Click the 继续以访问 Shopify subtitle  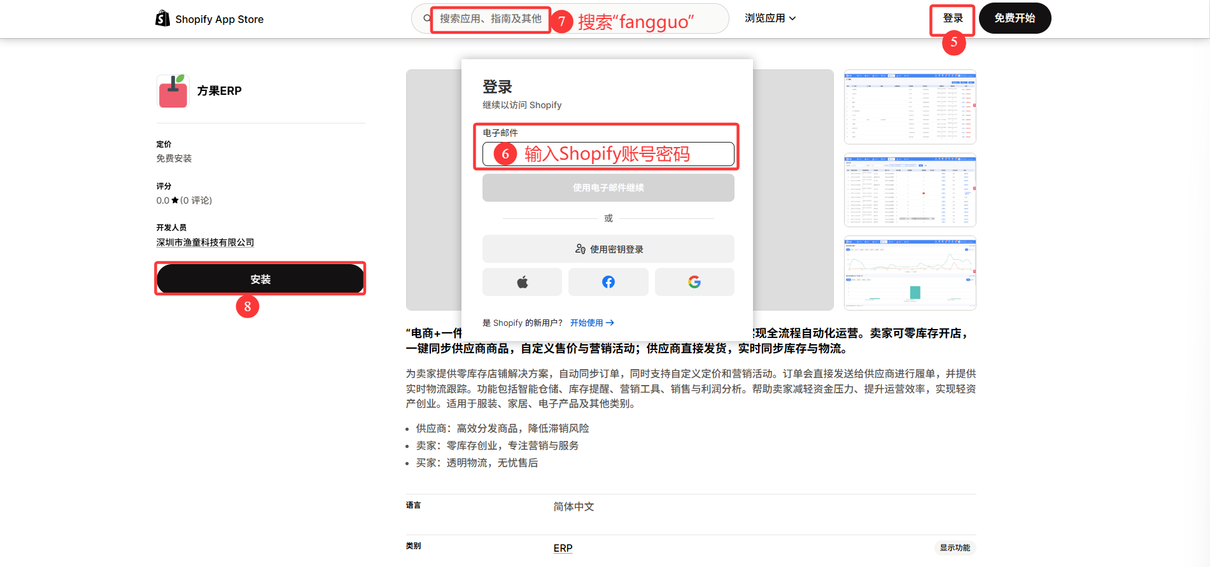click(x=522, y=105)
